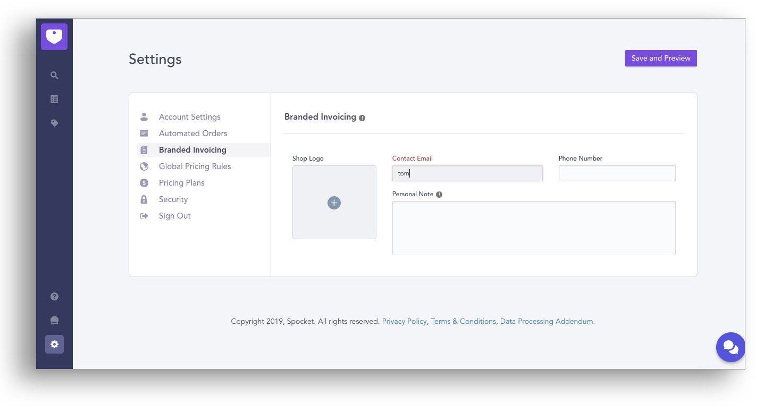Click info icon next to Personal Note
Image resolution: width=781 pixels, height=411 pixels.
click(439, 195)
